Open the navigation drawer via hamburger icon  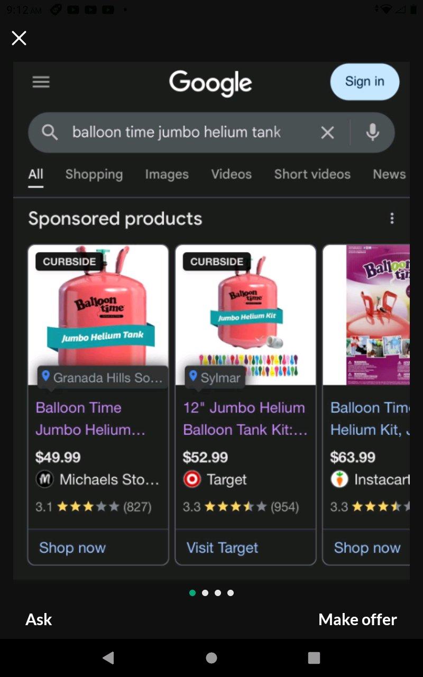[41, 81]
